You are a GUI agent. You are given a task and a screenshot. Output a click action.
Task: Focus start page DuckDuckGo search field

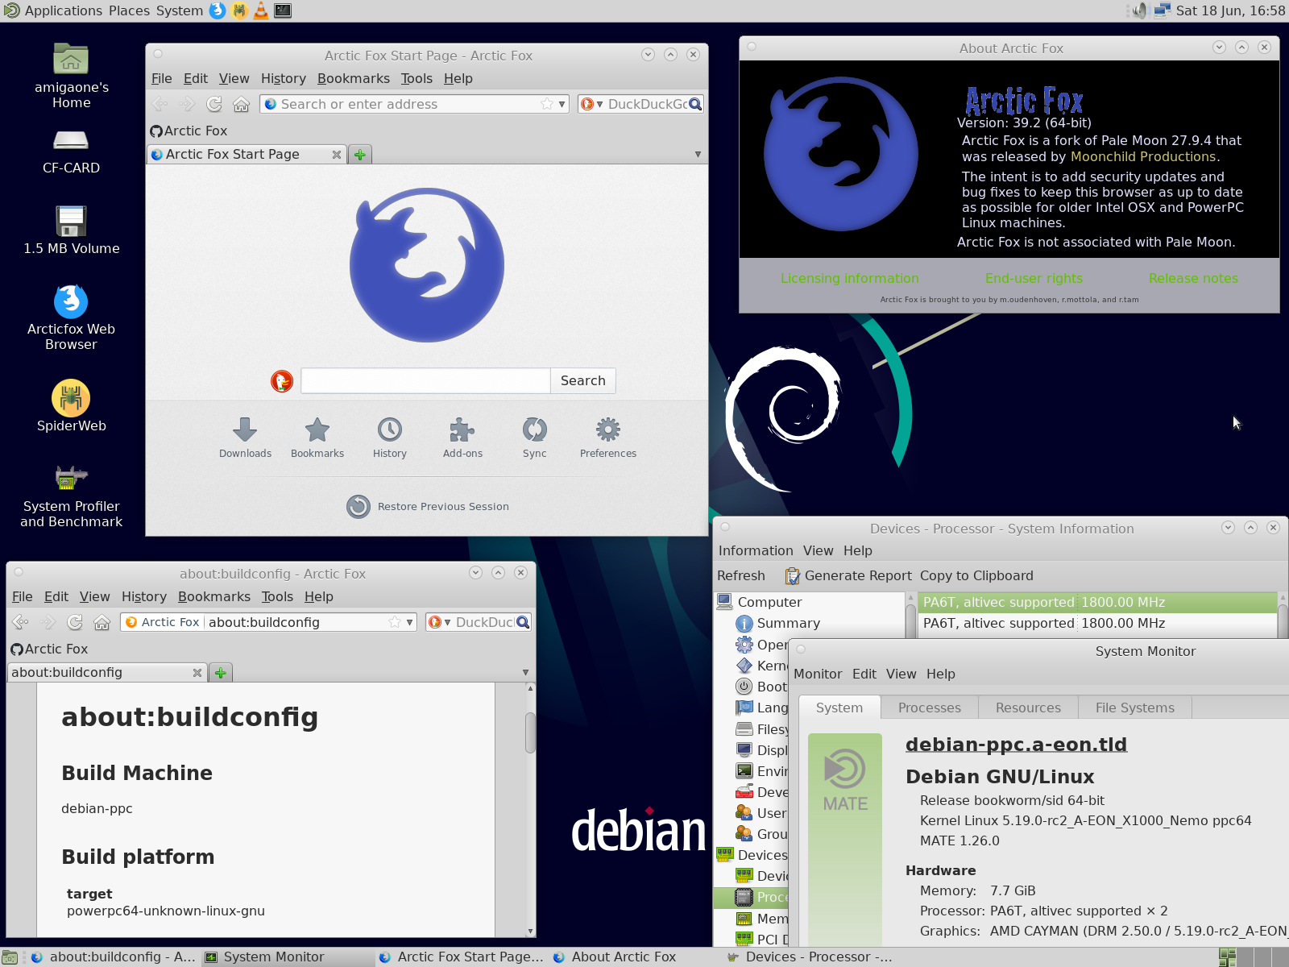point(425,380)
